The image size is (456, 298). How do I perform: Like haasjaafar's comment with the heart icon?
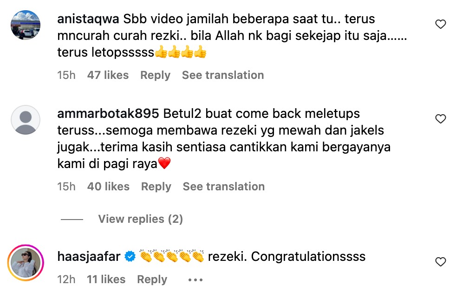(x=440, y=262)
